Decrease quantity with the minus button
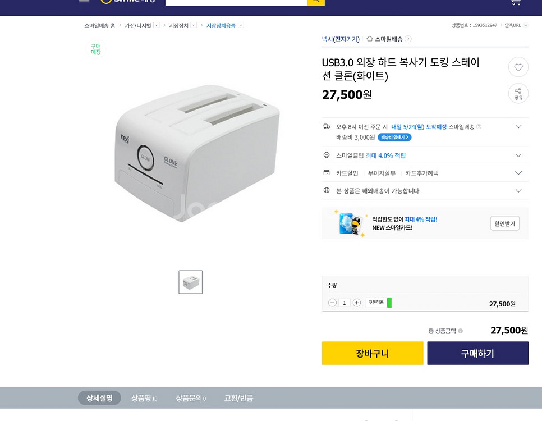 332,303
